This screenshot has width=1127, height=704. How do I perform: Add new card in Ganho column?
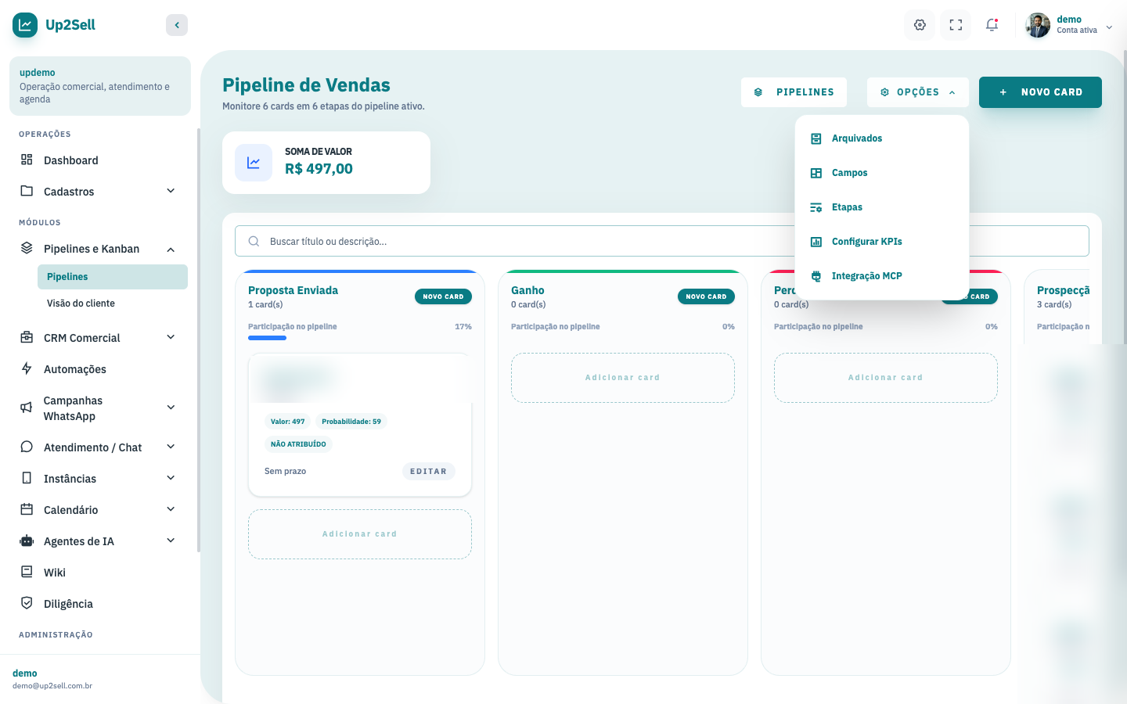[706, 296]
